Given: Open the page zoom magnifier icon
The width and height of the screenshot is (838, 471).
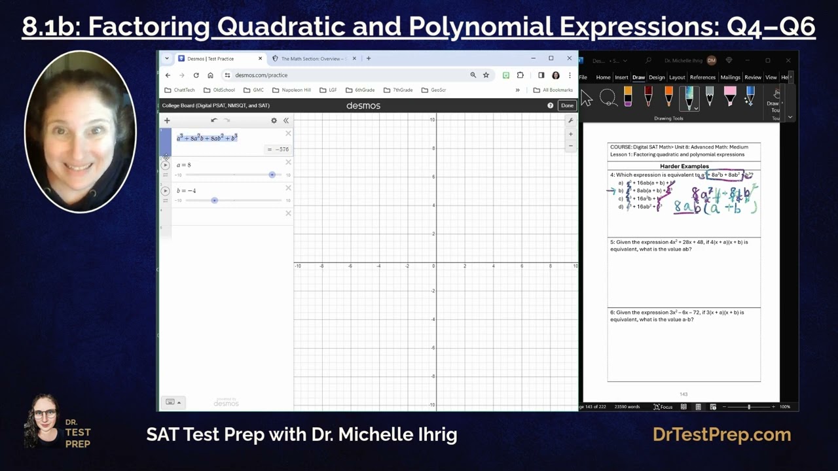Looking at the screenshot, I should 473,75.
